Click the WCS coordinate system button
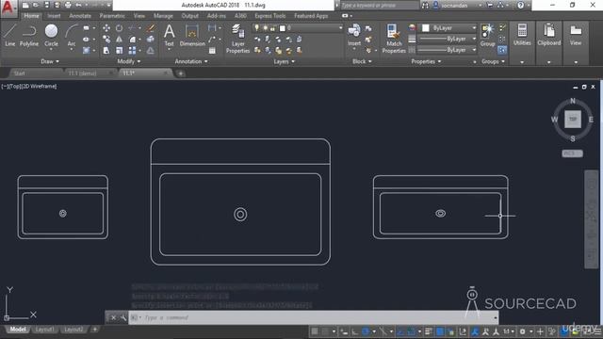 [x=572, y=153]
